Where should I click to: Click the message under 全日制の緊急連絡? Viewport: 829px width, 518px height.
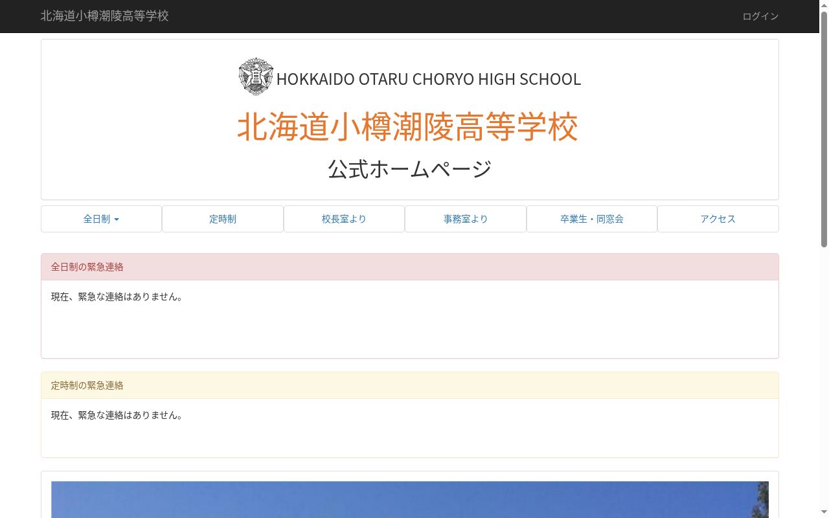click(x=117, y=297)
